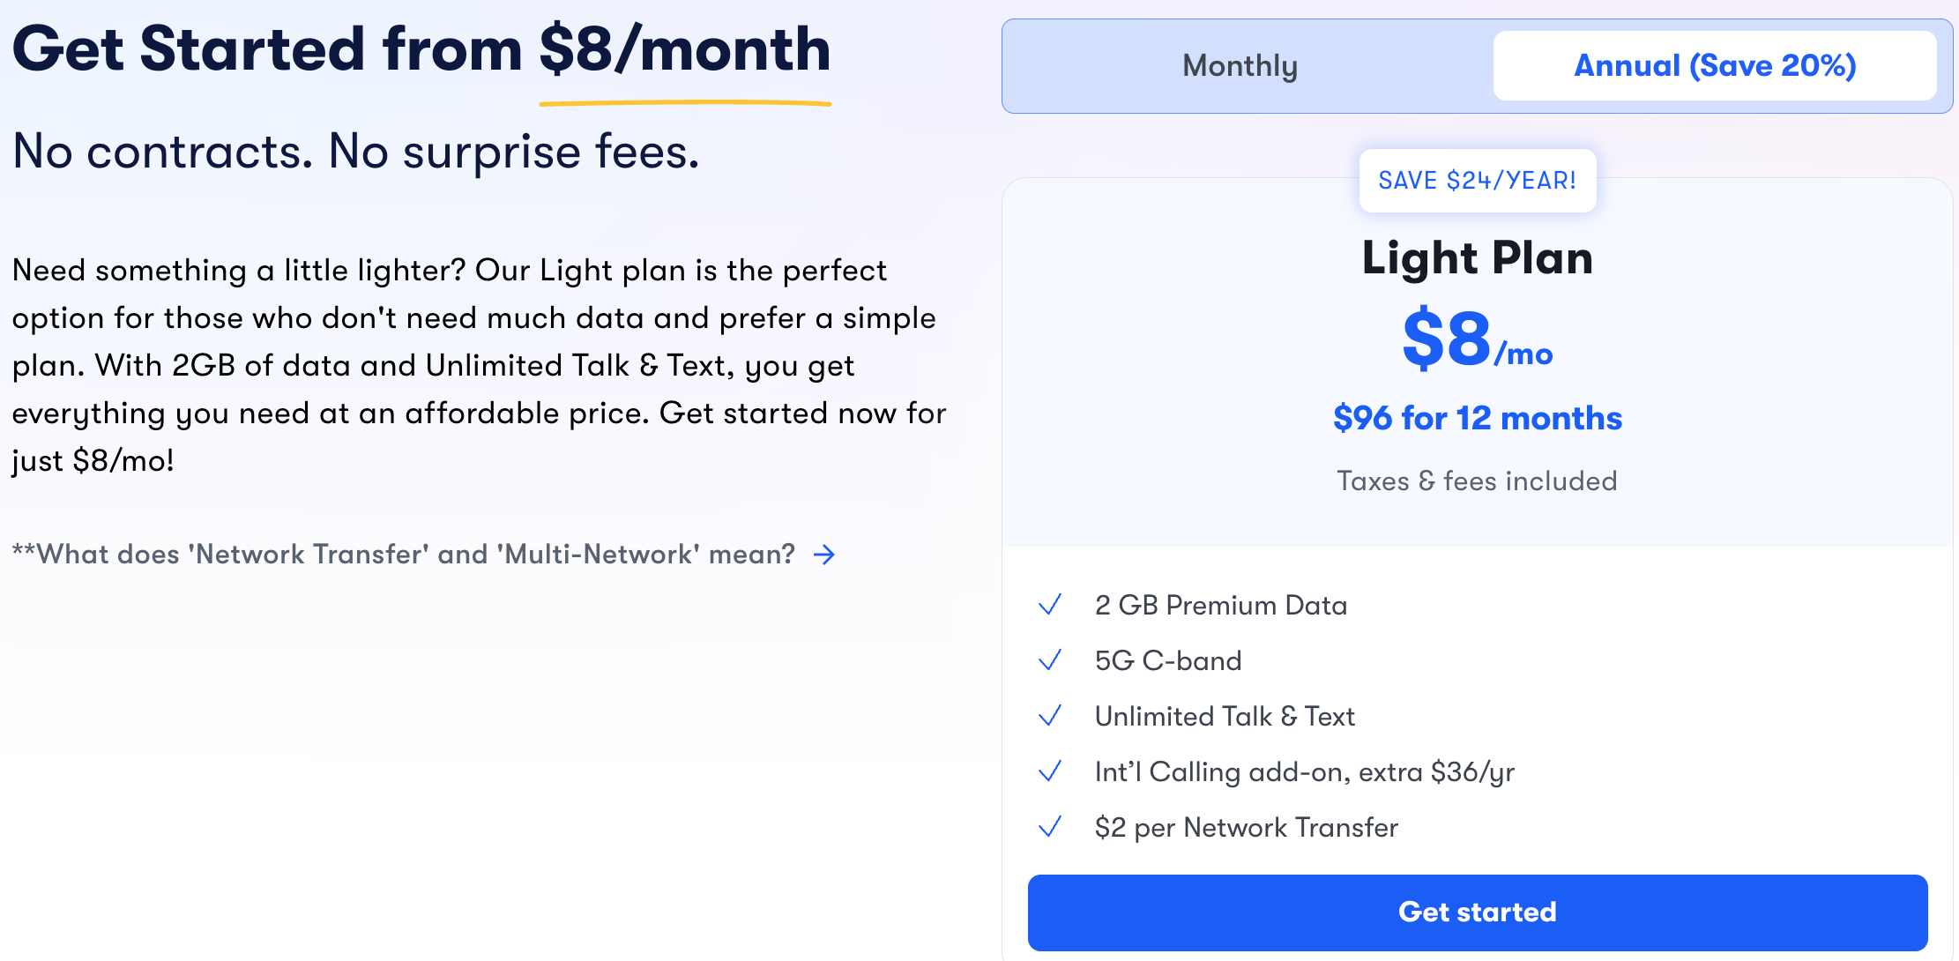Click the '$96 for 12 months' text
This screenshot has width=1959, height=961.
click(1477, 418)
